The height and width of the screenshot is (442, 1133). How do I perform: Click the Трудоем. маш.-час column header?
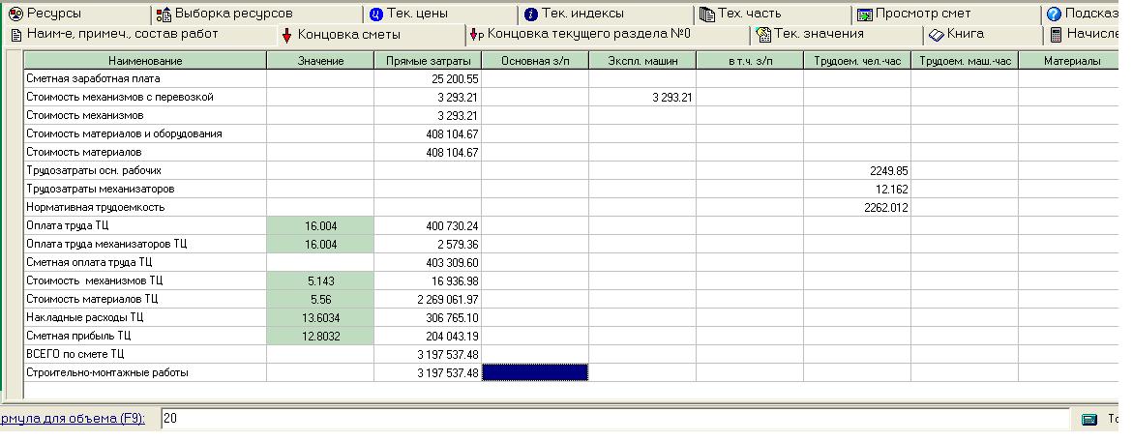click(x=965, y=61)
